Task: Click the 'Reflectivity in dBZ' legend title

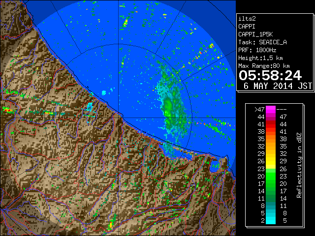Action: [299, 165]
